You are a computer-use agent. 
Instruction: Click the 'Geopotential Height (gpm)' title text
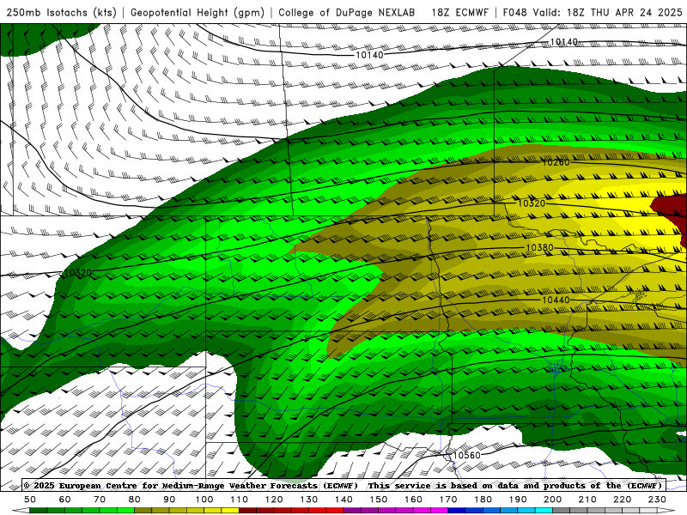click(x=198, y=12)
